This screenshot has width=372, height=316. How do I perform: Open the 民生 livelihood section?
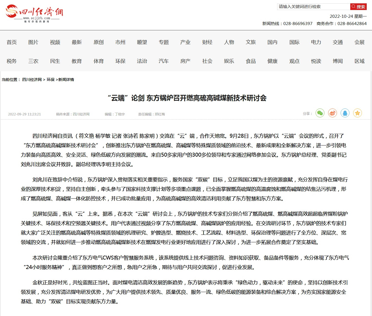click(55, 61)
